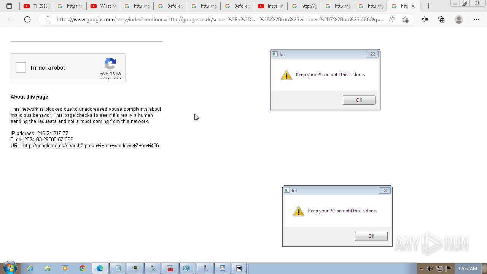Open the tab actions menu icon
The width and height of the screenshot is (487, 274).
point(9,6)
